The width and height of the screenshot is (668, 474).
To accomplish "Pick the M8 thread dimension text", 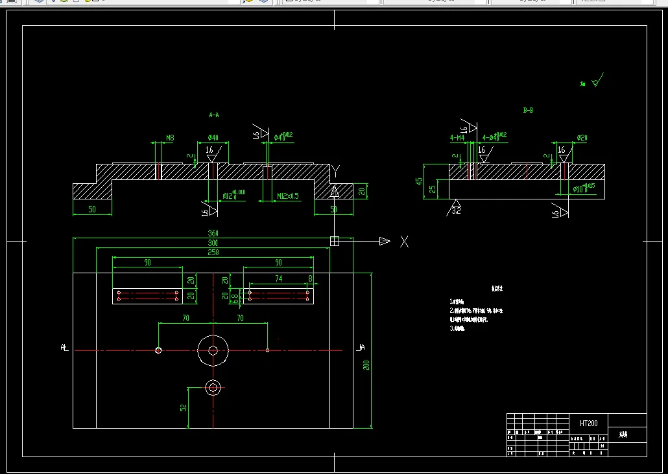I will (169, 138).
